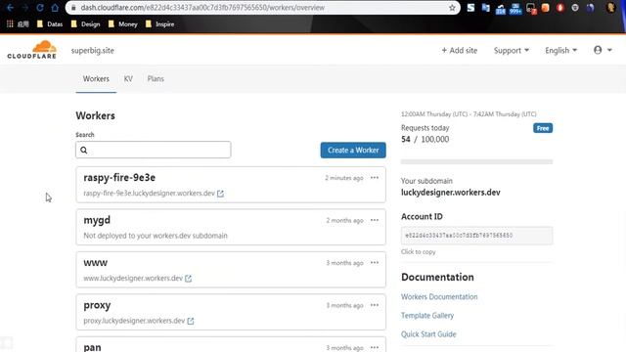Click the browser address bar URL
The height and width of the screenshot is (352, 626).
[202, 8]
